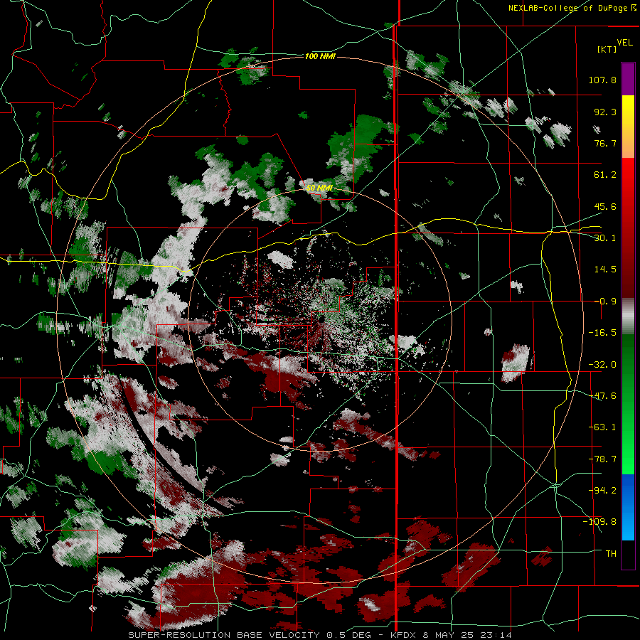Viewport: 640px width, 640px height.
Task: Click the [KT] units label
Action: coord(607,49)
